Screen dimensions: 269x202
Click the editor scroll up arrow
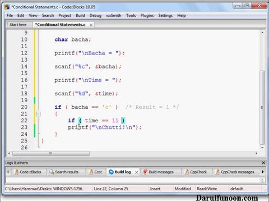262,33
